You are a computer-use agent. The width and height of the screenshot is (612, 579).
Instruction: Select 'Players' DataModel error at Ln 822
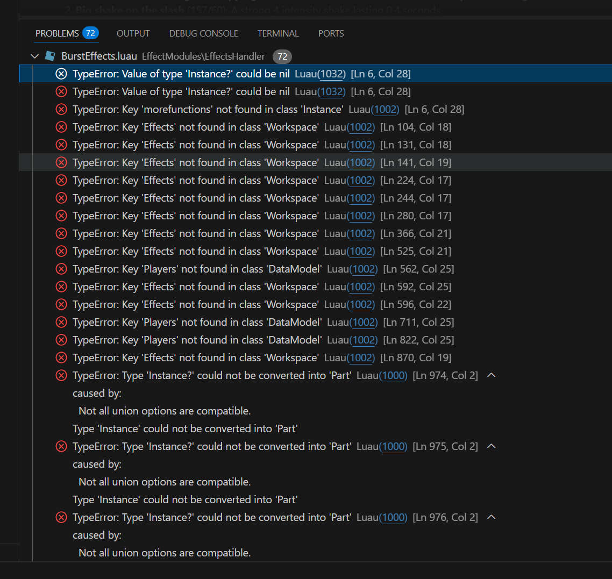pyautogui.click(x=316, y=340)
